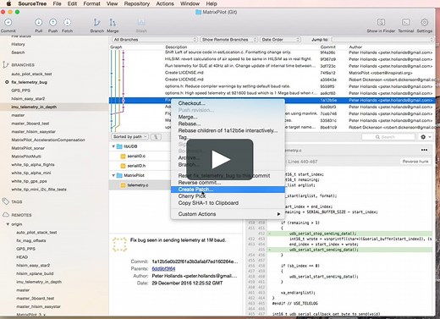Open the diff options gear menu
The height and width of the screenshot is (319, 440).
tap(426, 137)
